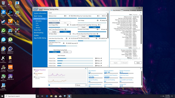
Task: Click the wrench icon in the graph panel
Action: click(x=86, y=69)
